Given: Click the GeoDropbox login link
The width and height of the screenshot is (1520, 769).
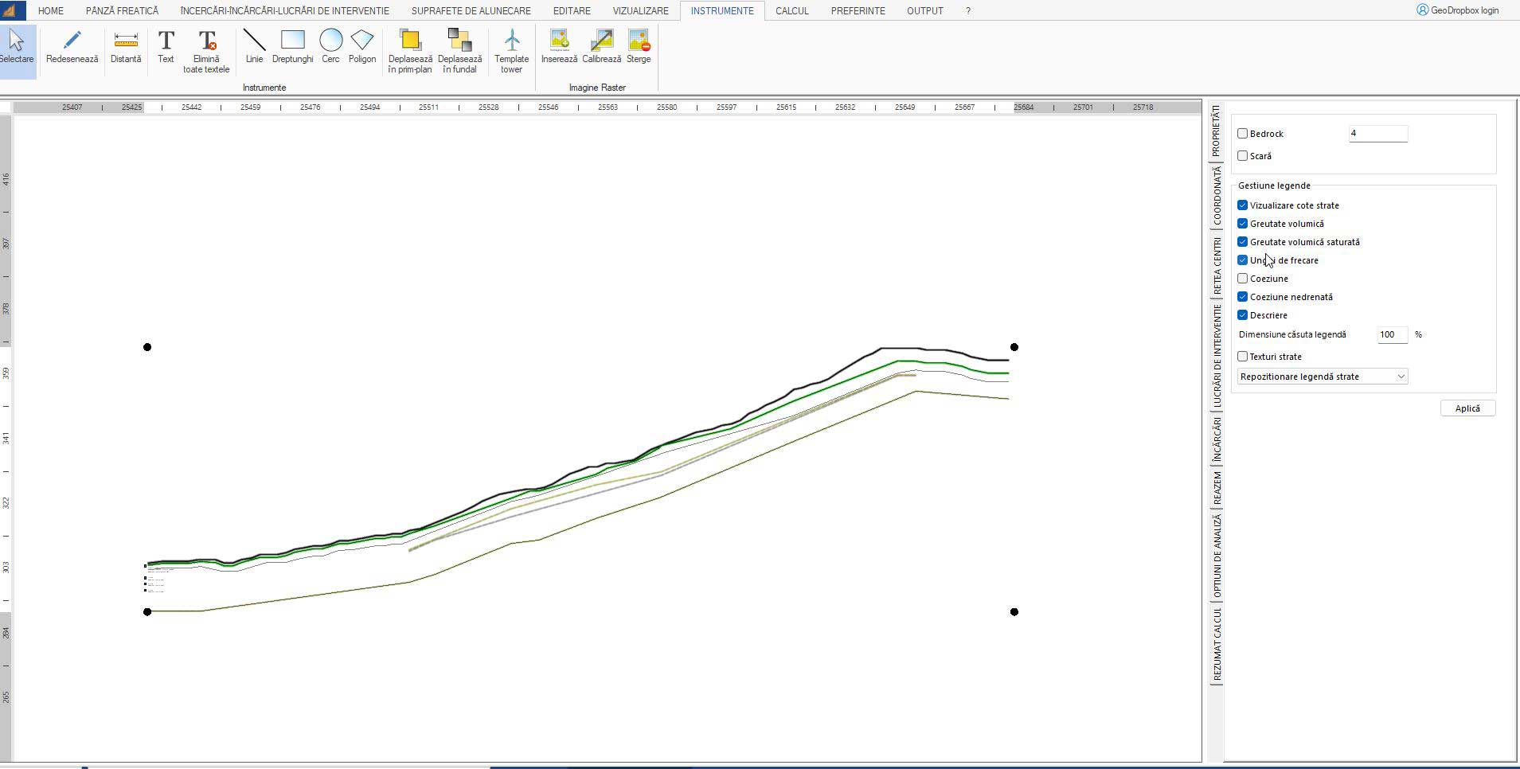Looking at the screenshot, I should [x=1457, y=10].
